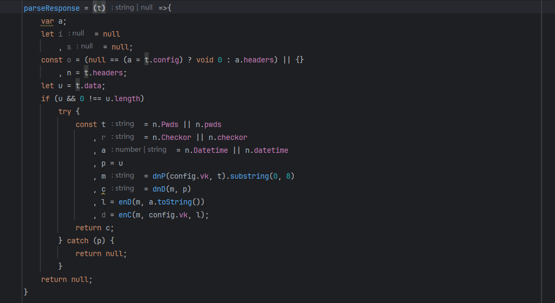Click the 'dnP' function call
Viewport: 555px width, 303px height.
(x=159, y=176)
